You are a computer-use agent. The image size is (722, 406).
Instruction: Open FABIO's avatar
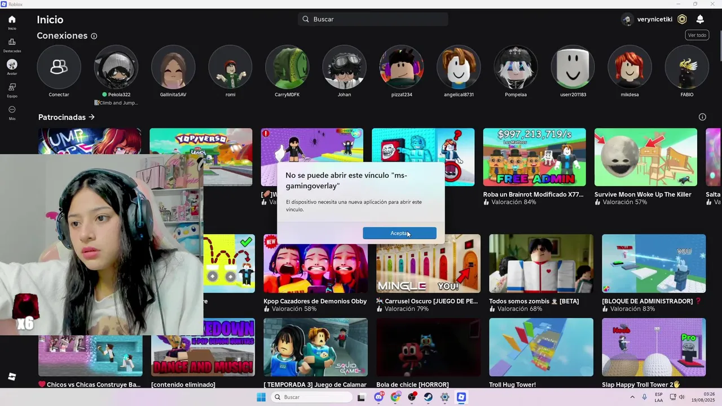pyautogui.click(x=686, y=67)
